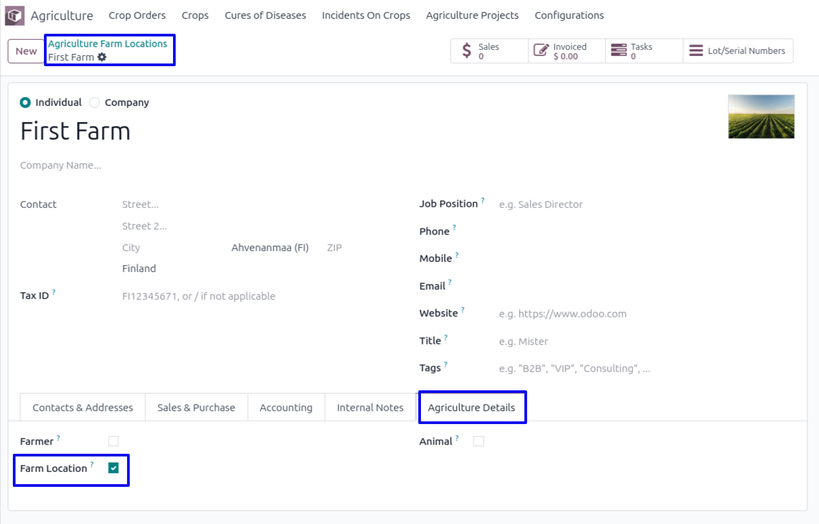This screenshot has height=524, width=819.
Task: Click the New button
Action: pyautogui.click(x=26, y=51)
